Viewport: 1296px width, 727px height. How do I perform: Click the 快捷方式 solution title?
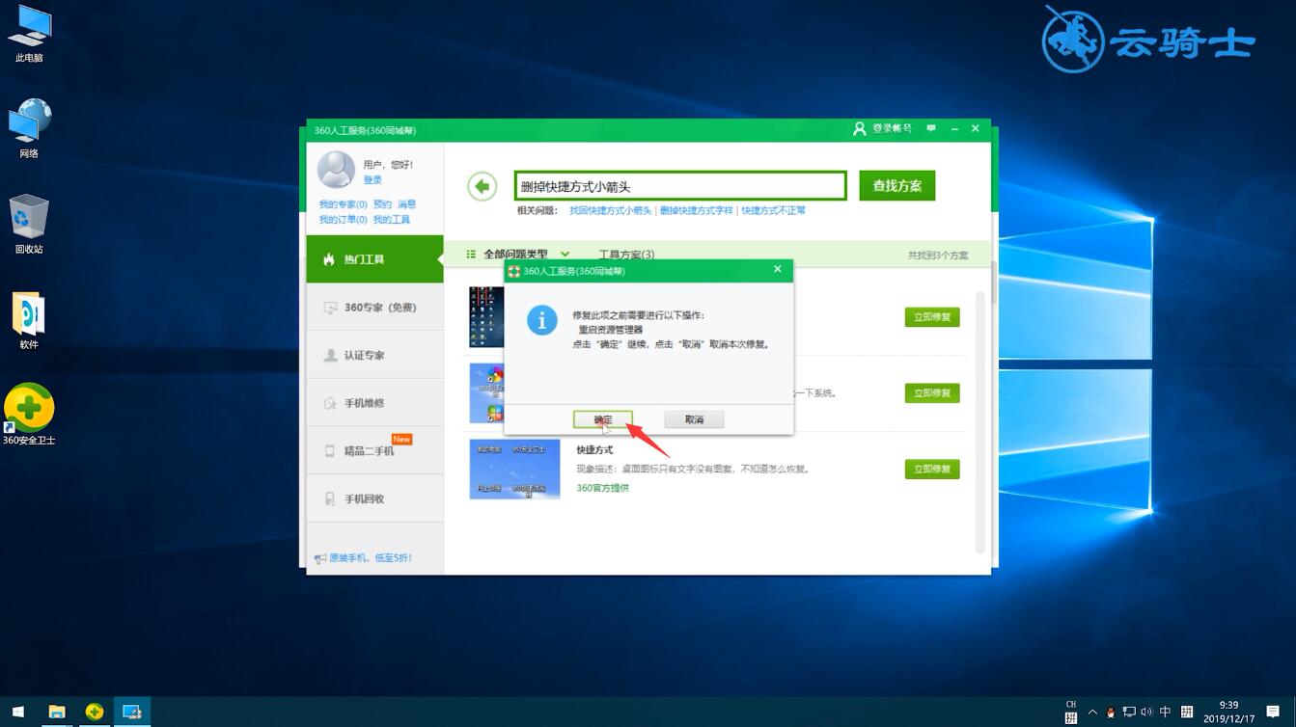tap(594, 450)
